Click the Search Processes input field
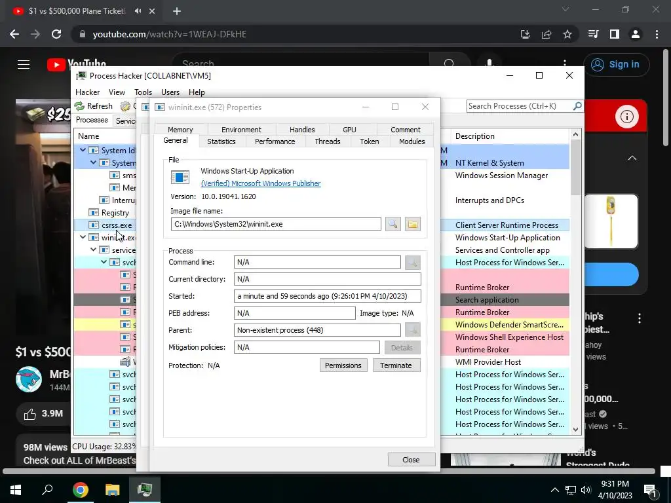Screen dimensions: 671x503 (519, 105)
